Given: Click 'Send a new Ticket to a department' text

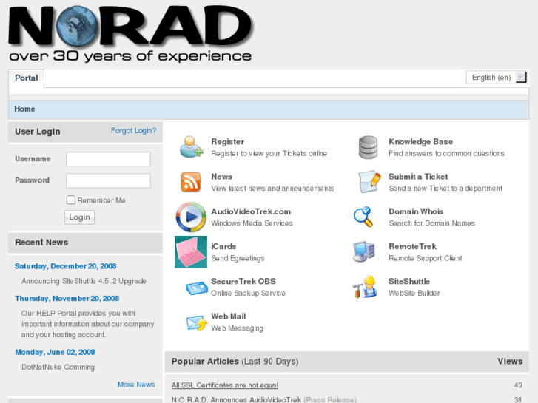Looking at the screenshot, I should point(445,189).
